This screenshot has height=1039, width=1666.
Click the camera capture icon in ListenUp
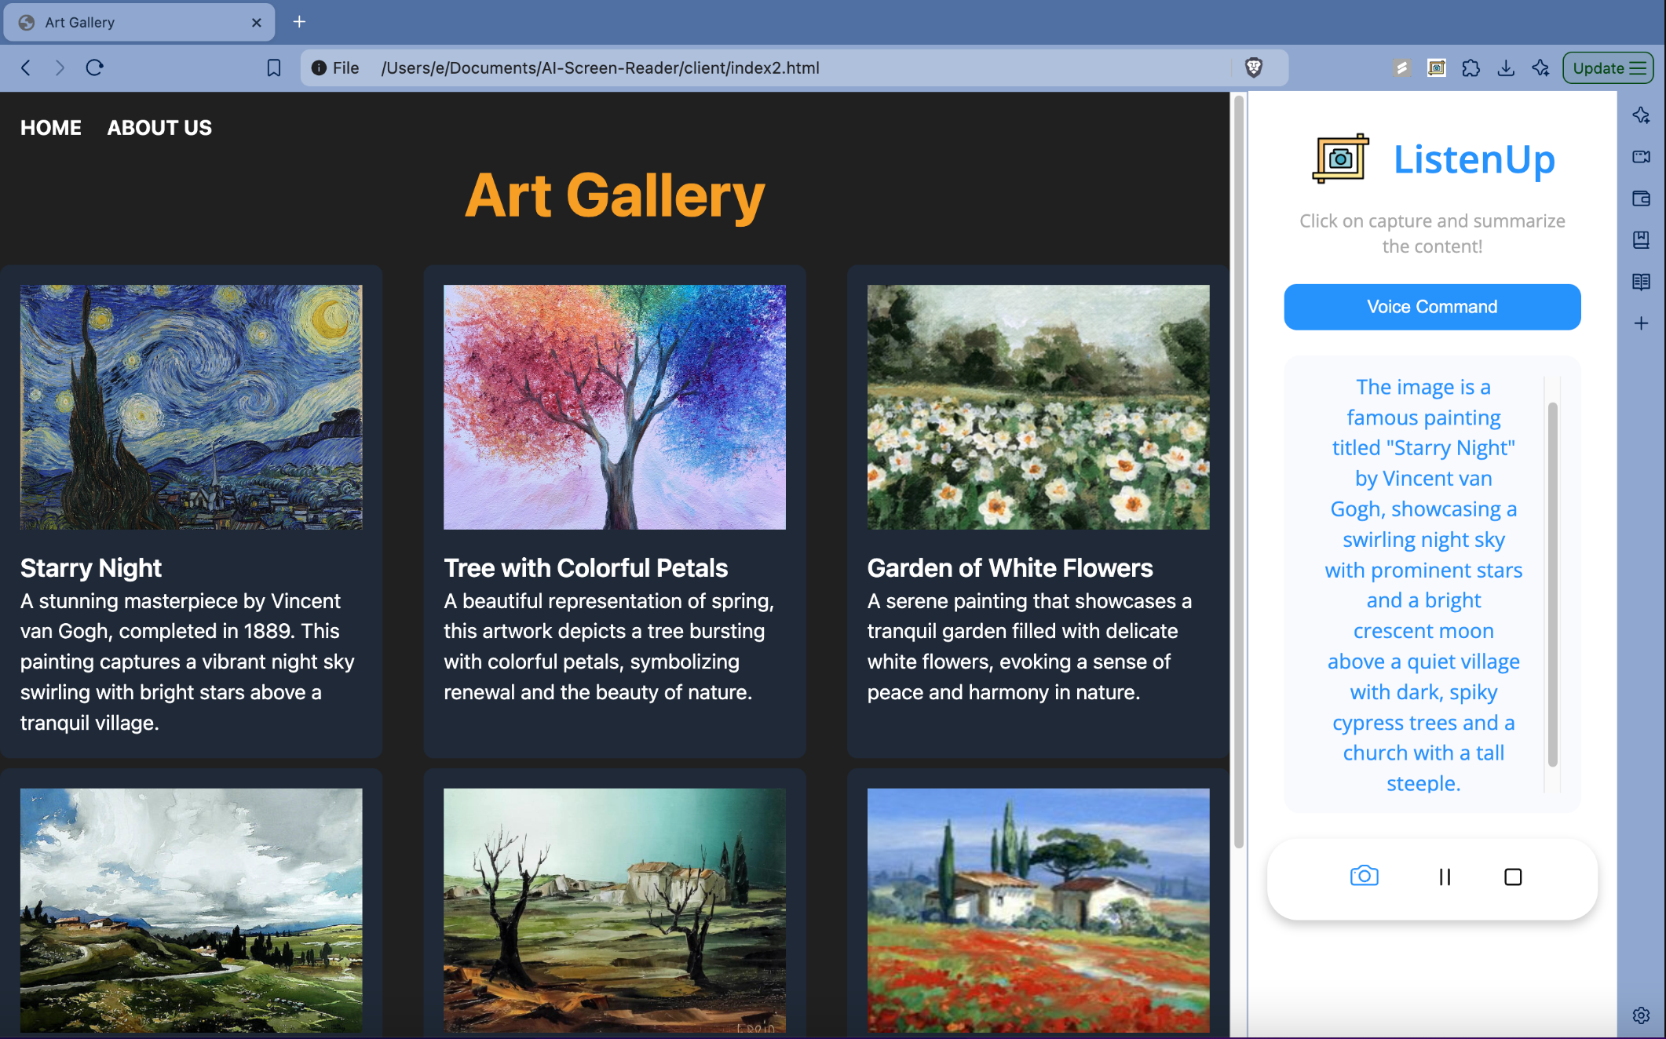[1364, 876]
